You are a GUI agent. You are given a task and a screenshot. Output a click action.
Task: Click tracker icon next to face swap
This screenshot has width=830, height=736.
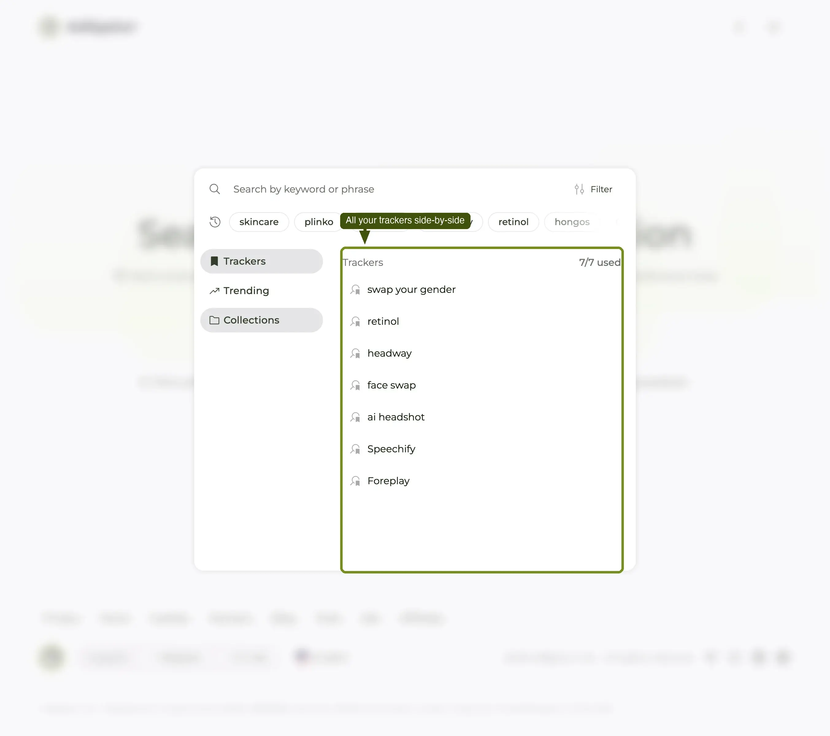[355, 385]
